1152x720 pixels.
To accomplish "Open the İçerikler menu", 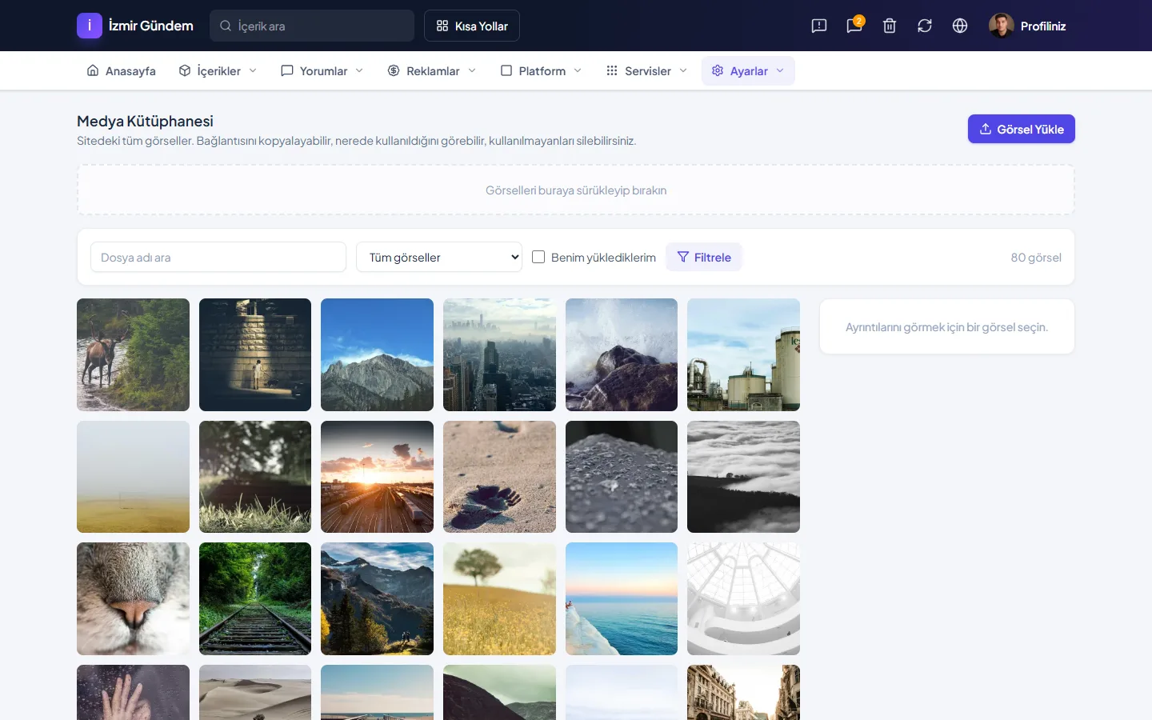I will tap(218, 70).
